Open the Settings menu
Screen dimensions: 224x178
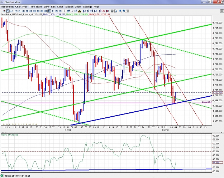87,7
